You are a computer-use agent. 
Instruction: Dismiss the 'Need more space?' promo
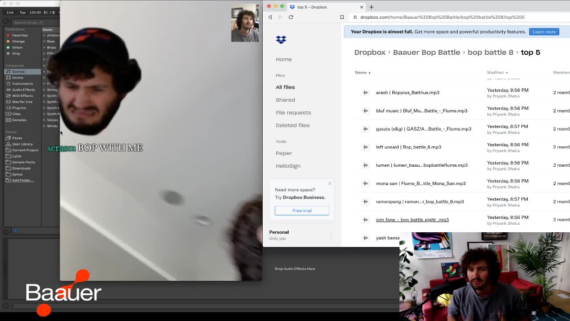(330, 183)
